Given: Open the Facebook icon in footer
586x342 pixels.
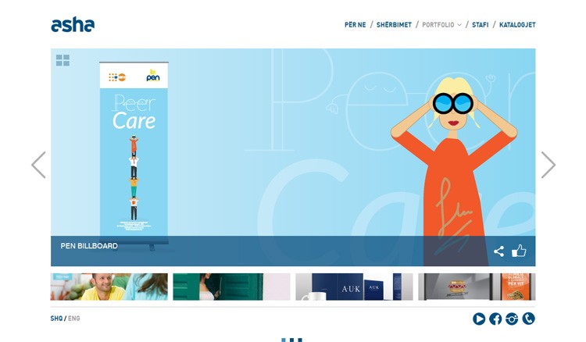Looking at the screenshot, I should click(495, 319).
